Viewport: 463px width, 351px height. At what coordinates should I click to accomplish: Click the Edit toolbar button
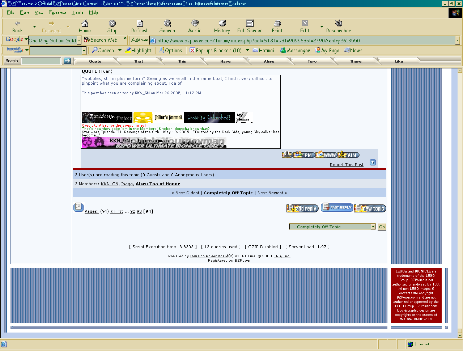[x=305, y=26]
